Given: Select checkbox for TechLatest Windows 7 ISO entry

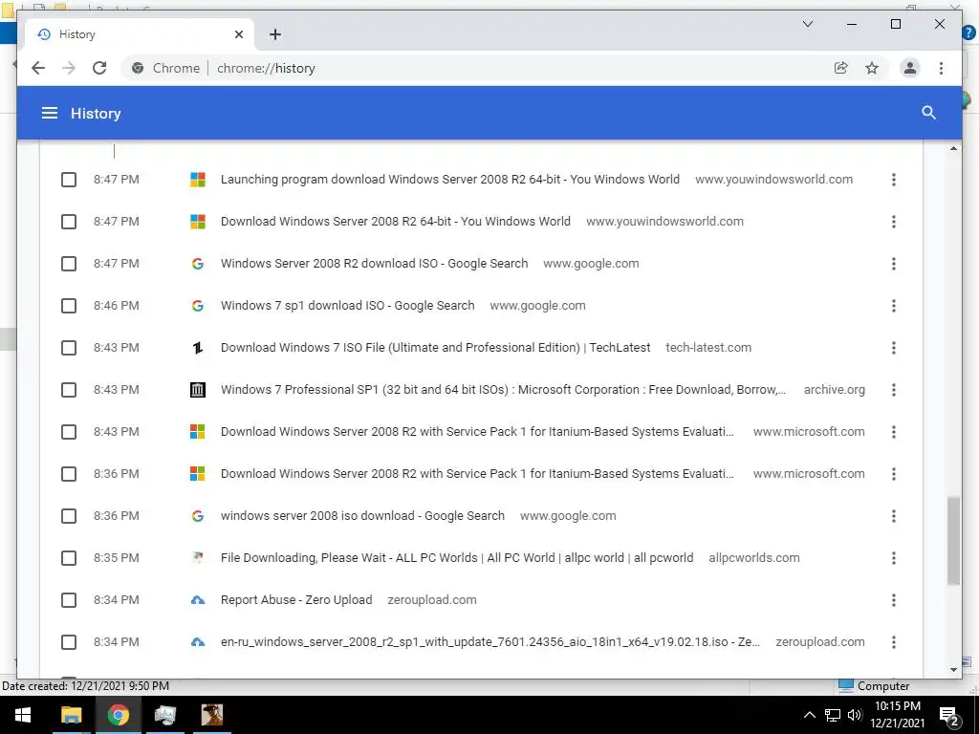Looking at the screenshot, I should 69,348.
